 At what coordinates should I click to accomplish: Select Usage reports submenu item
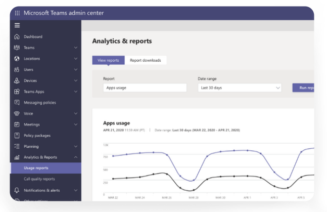coord(45,168)
